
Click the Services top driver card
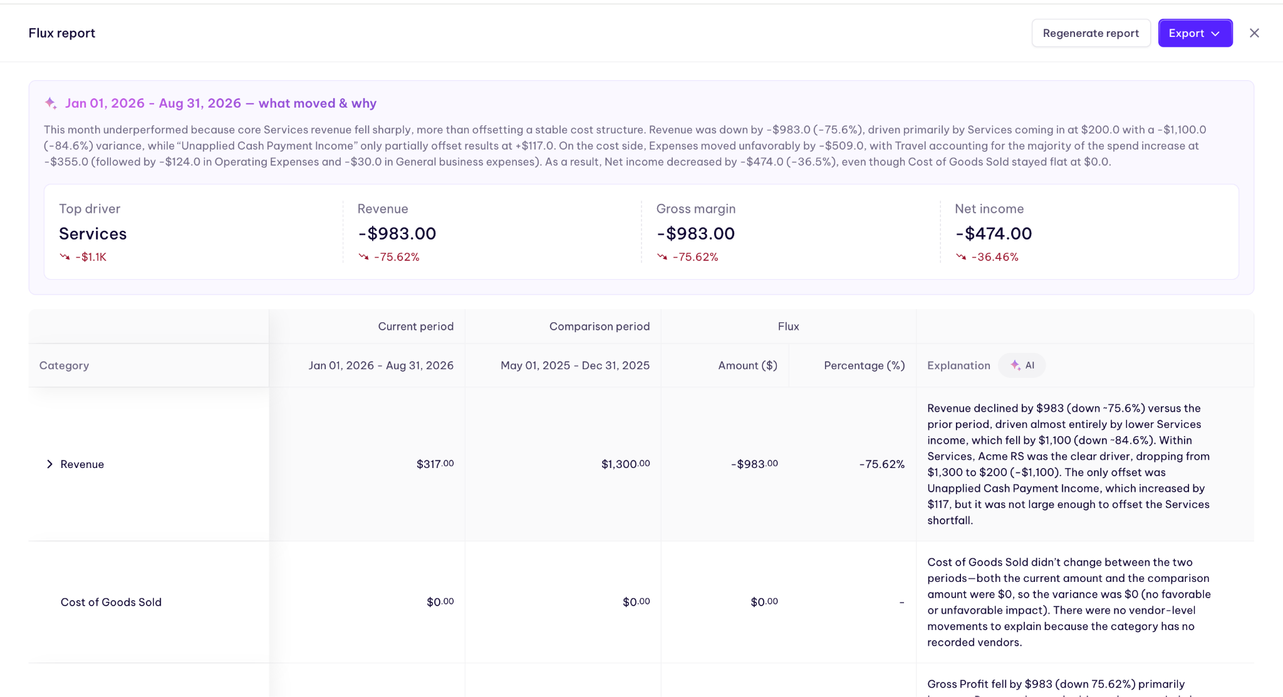(x=194, y=232)
